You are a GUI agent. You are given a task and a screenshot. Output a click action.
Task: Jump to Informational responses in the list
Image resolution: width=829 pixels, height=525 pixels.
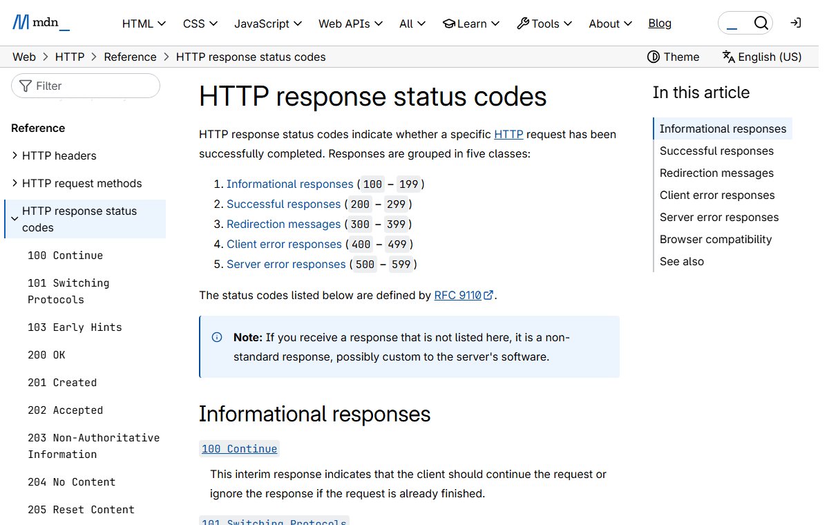289,184
